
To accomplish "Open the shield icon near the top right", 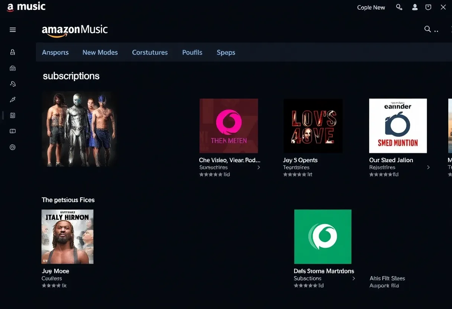I will point(428,7).
